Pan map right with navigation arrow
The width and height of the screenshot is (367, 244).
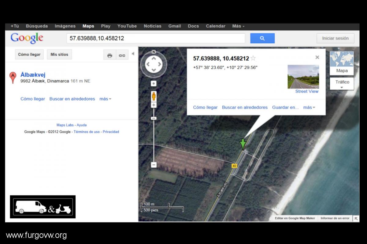(x=160, y=64)
